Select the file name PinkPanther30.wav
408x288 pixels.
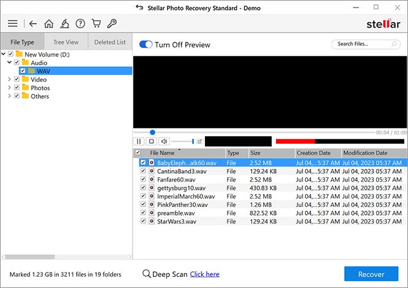tap(182, 204)
